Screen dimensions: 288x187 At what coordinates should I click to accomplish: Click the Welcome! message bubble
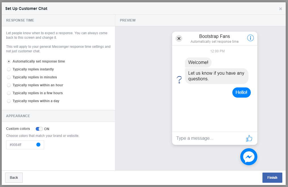click(198, 63)
